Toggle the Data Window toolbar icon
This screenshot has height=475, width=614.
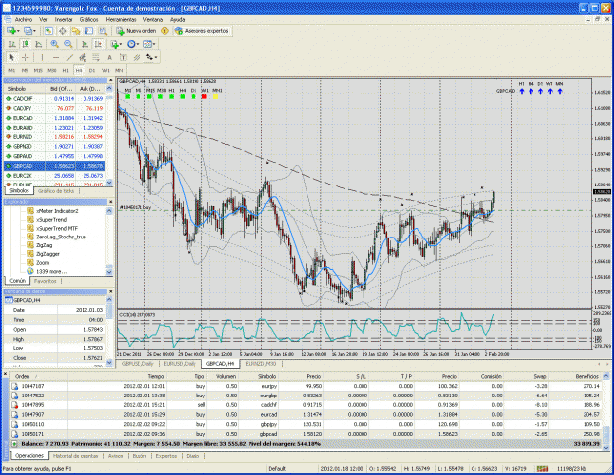(62, 31)
